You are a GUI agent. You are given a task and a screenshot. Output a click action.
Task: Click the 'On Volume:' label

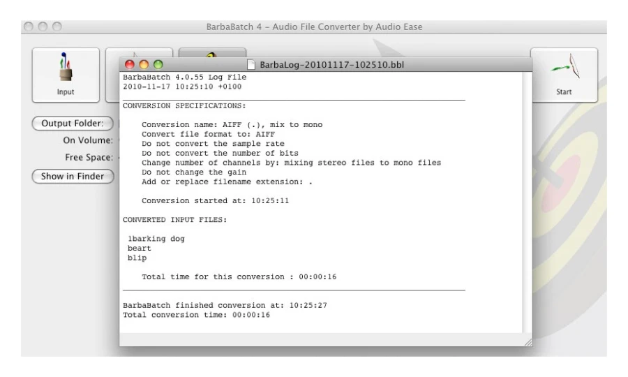[x=88, y=140]
